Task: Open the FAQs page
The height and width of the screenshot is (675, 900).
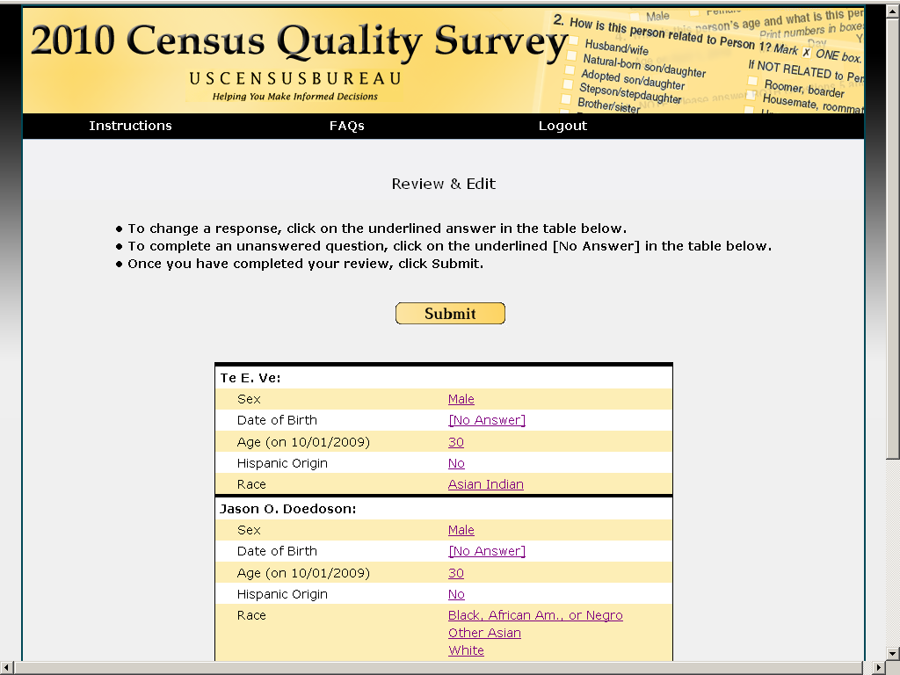Action: click(346, 126)
